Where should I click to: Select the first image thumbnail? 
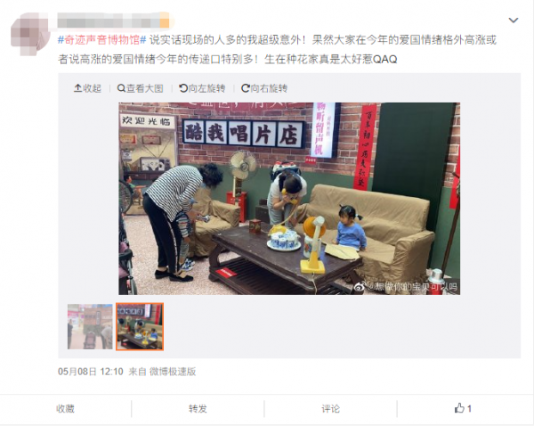pos(90,326)
